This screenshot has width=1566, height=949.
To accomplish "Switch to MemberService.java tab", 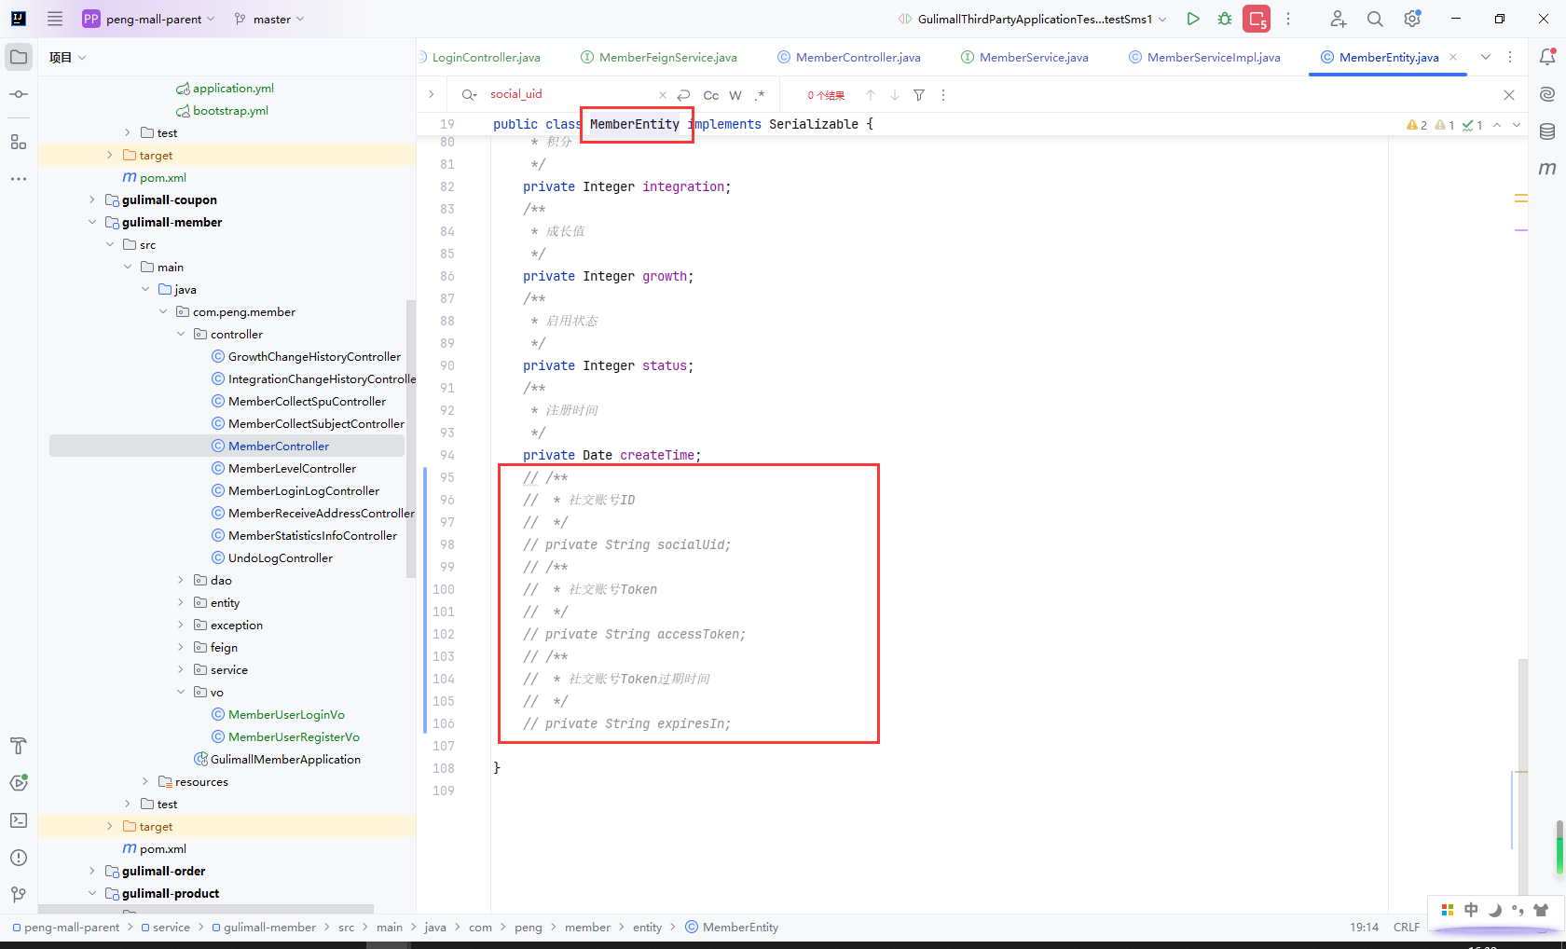I will (x=1024, y=57).
